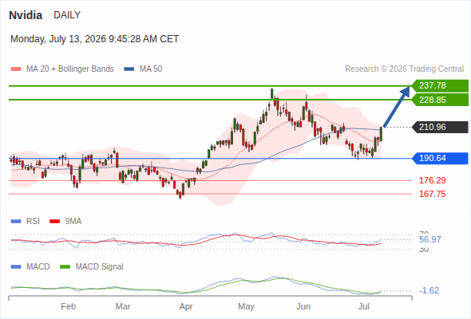
Task: Click the Nvidia chart title
Action: [26, 15]
